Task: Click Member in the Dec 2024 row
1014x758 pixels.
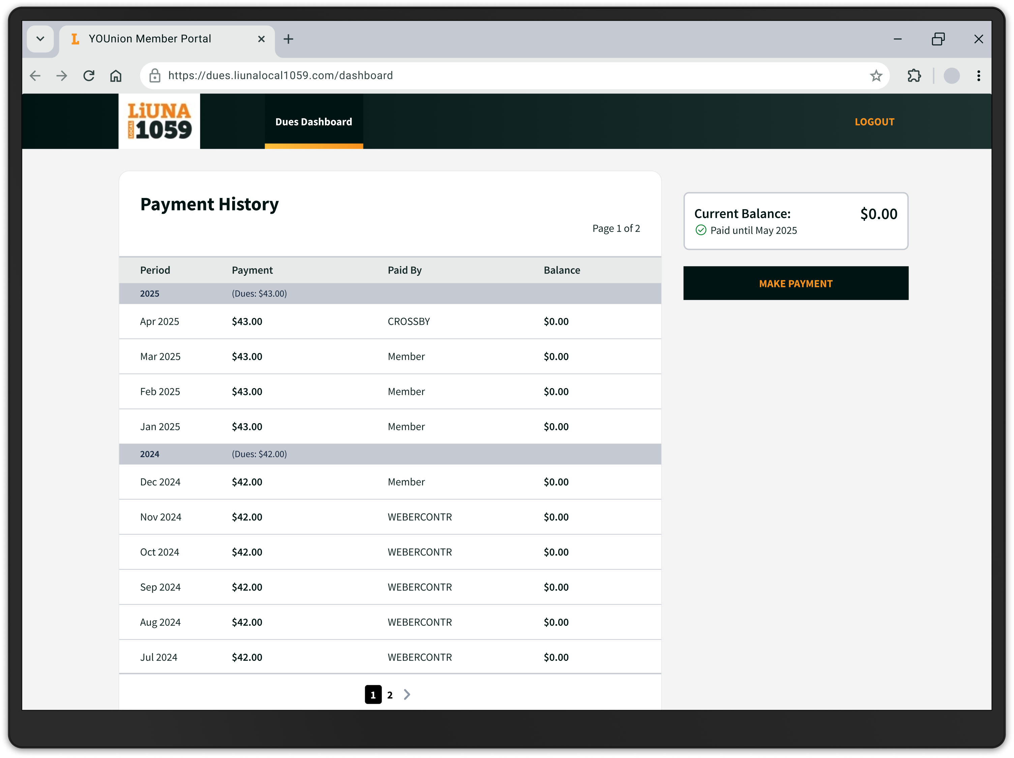Action: coord(406,482)
